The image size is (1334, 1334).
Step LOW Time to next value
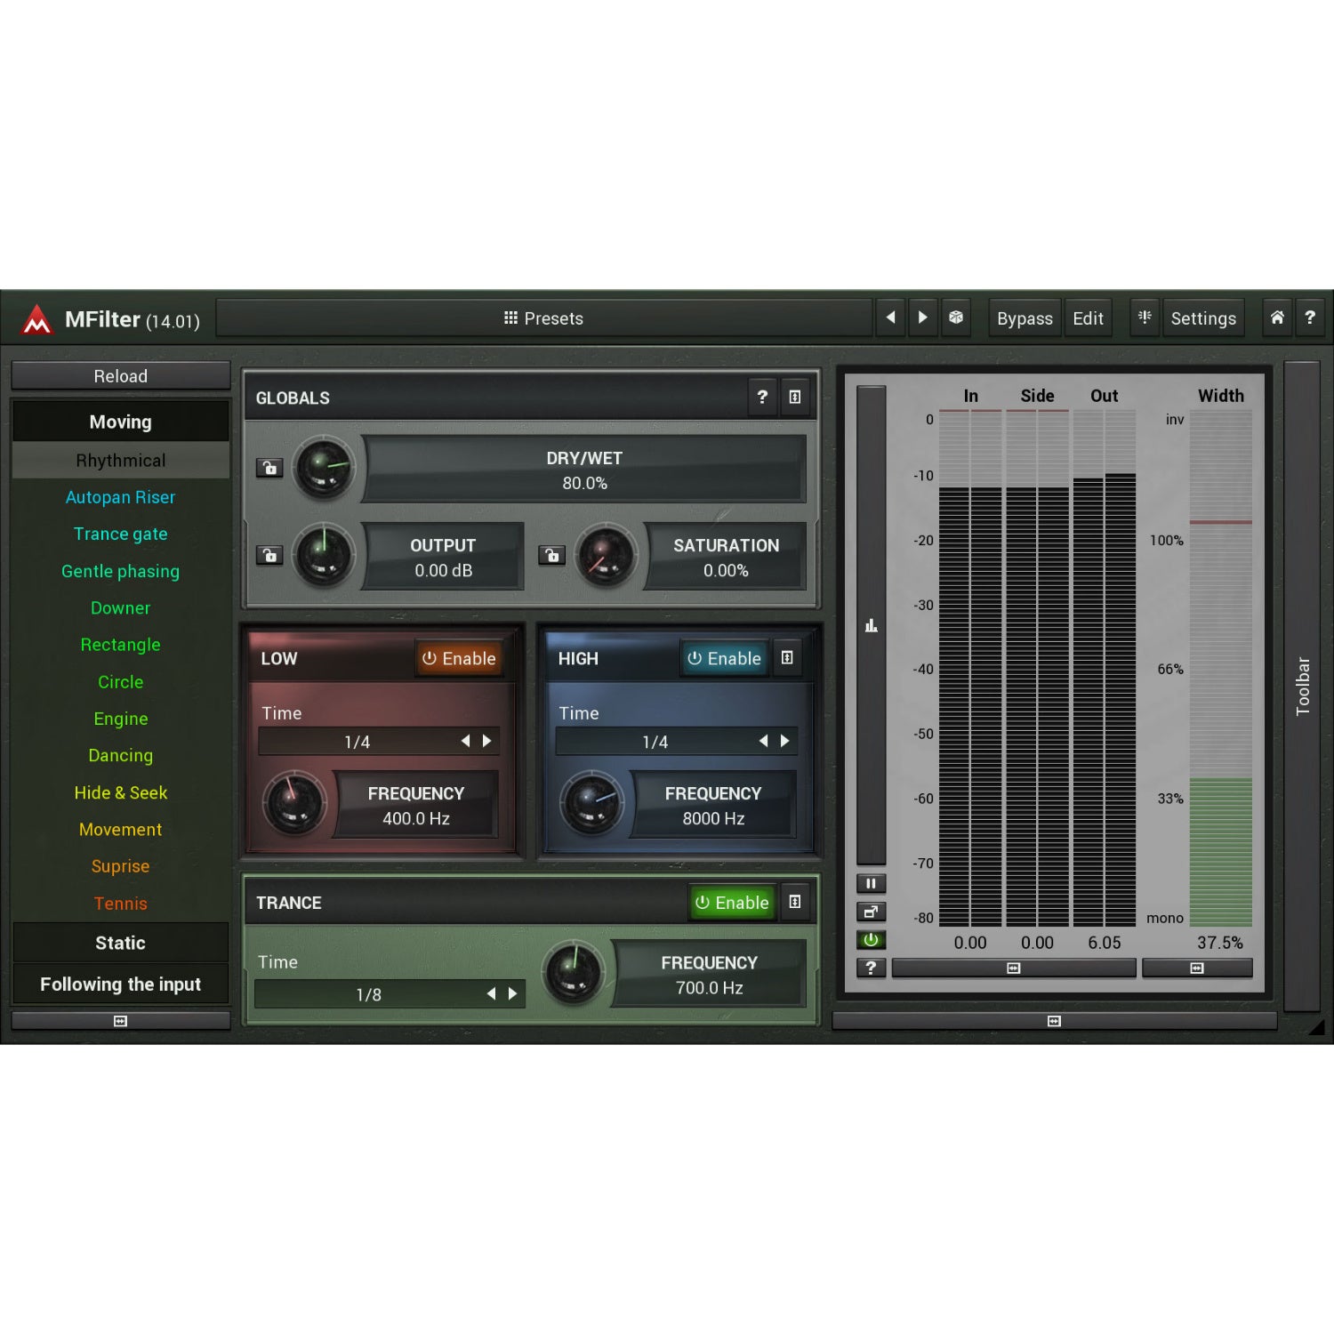pos(486,741)
